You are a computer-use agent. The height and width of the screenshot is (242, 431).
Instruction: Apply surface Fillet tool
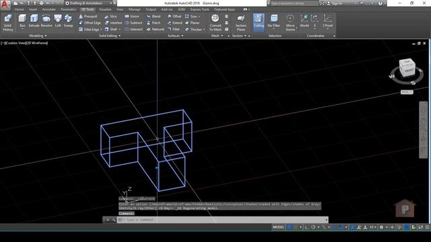coord(174,29)
